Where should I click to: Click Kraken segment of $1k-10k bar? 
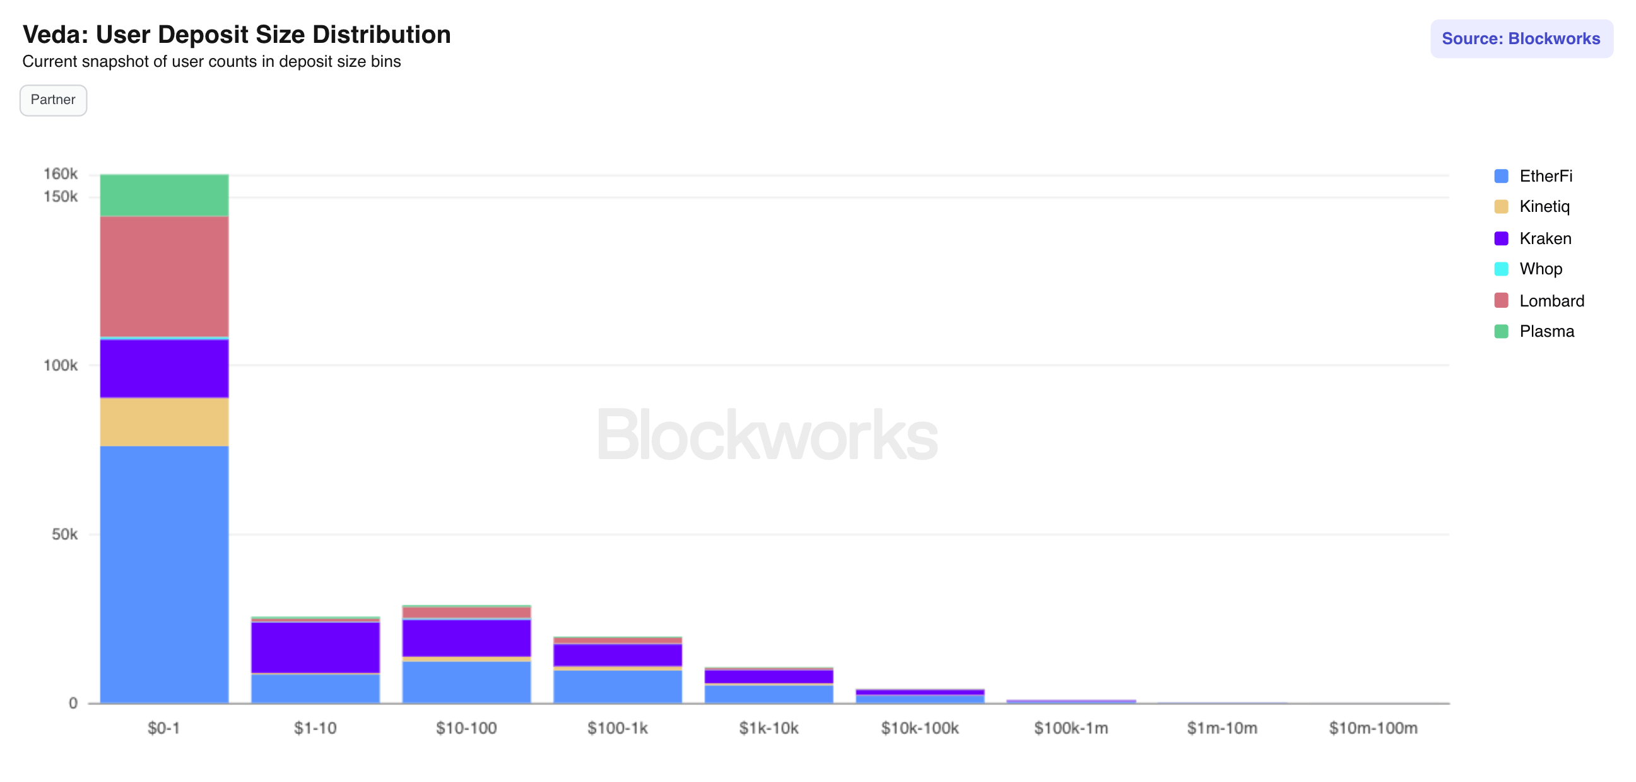click(769, 677)
